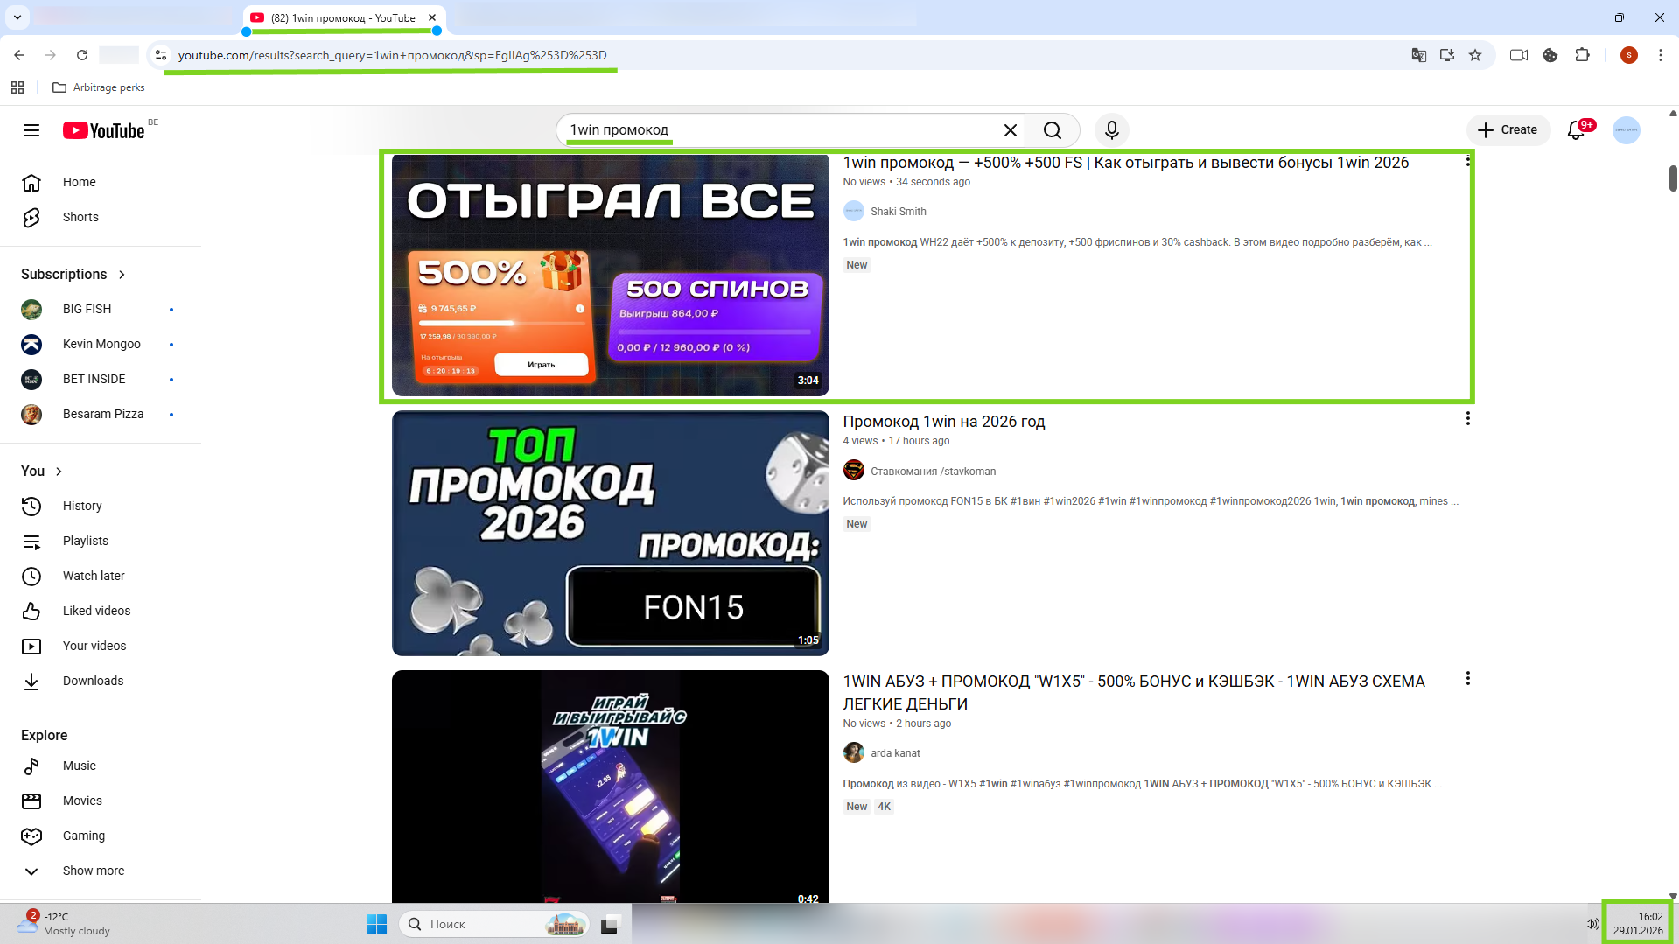Open the YouTube guide hamburger menu

(31, 130)
